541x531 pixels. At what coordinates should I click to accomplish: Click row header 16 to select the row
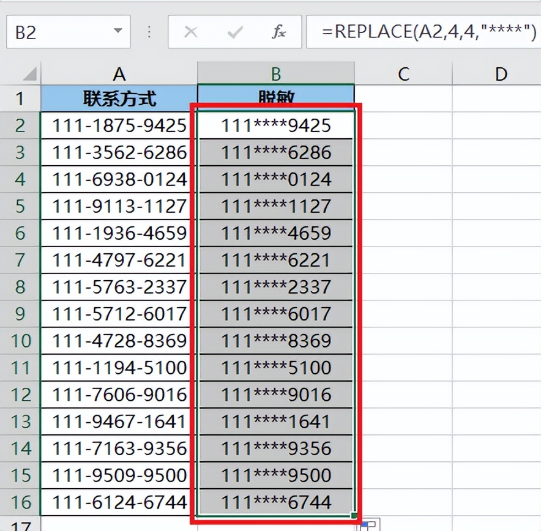tap(20, 502)
